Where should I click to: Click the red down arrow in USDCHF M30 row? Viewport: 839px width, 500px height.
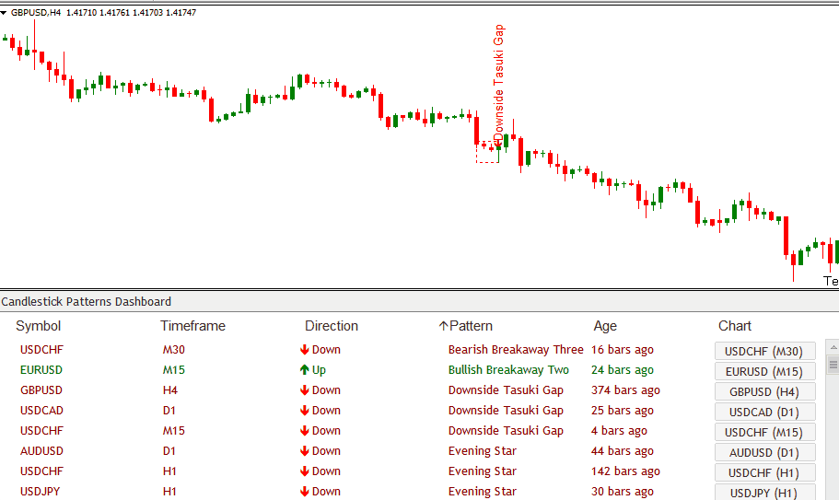coord(304,350)
